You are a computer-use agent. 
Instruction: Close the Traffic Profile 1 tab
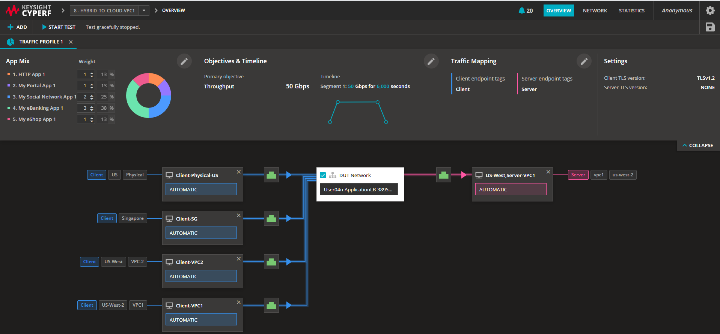point(71,42)
